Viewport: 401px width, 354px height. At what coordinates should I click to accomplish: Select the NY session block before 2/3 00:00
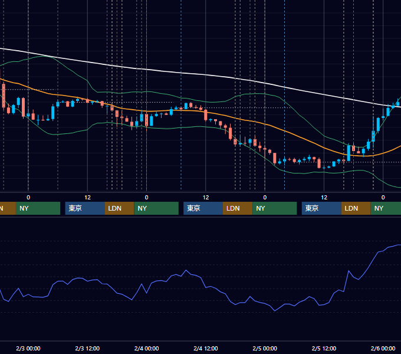(38, 208)
